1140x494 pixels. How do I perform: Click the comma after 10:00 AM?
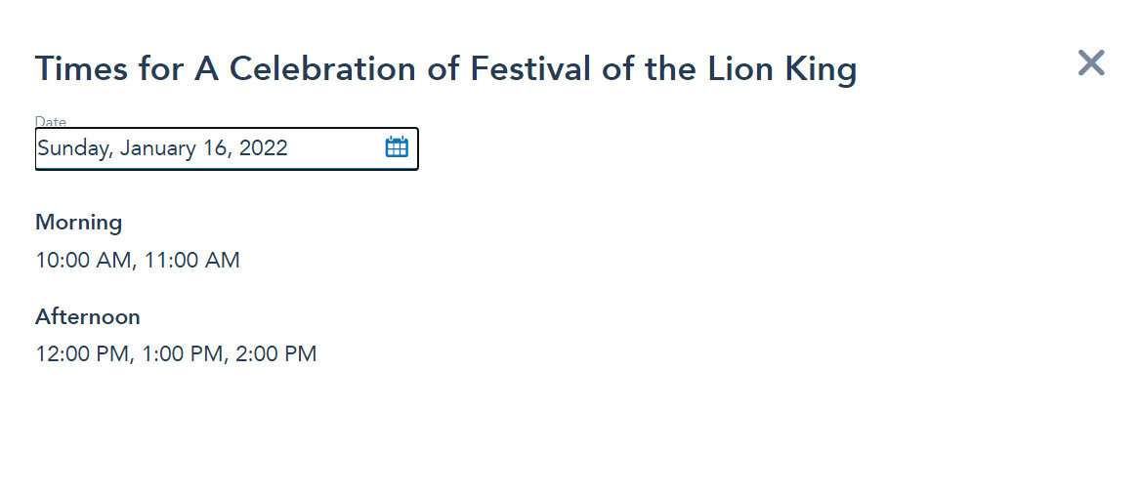point(135,266)
